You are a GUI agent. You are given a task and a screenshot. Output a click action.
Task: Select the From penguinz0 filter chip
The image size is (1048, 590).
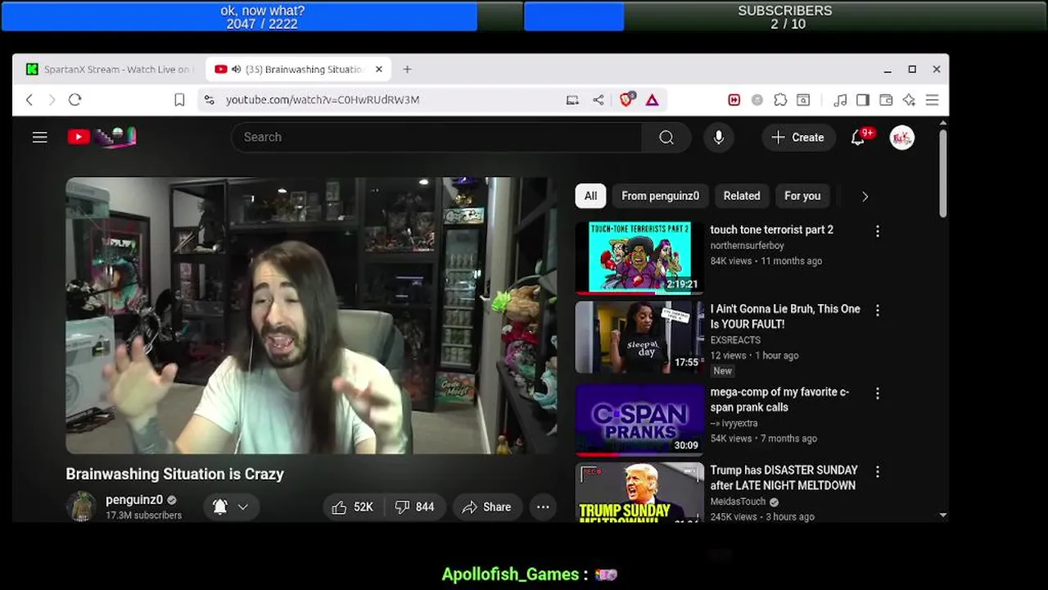660,196
